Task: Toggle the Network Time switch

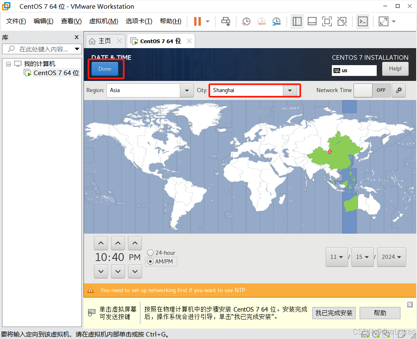Action: click(x=372, y=90)
